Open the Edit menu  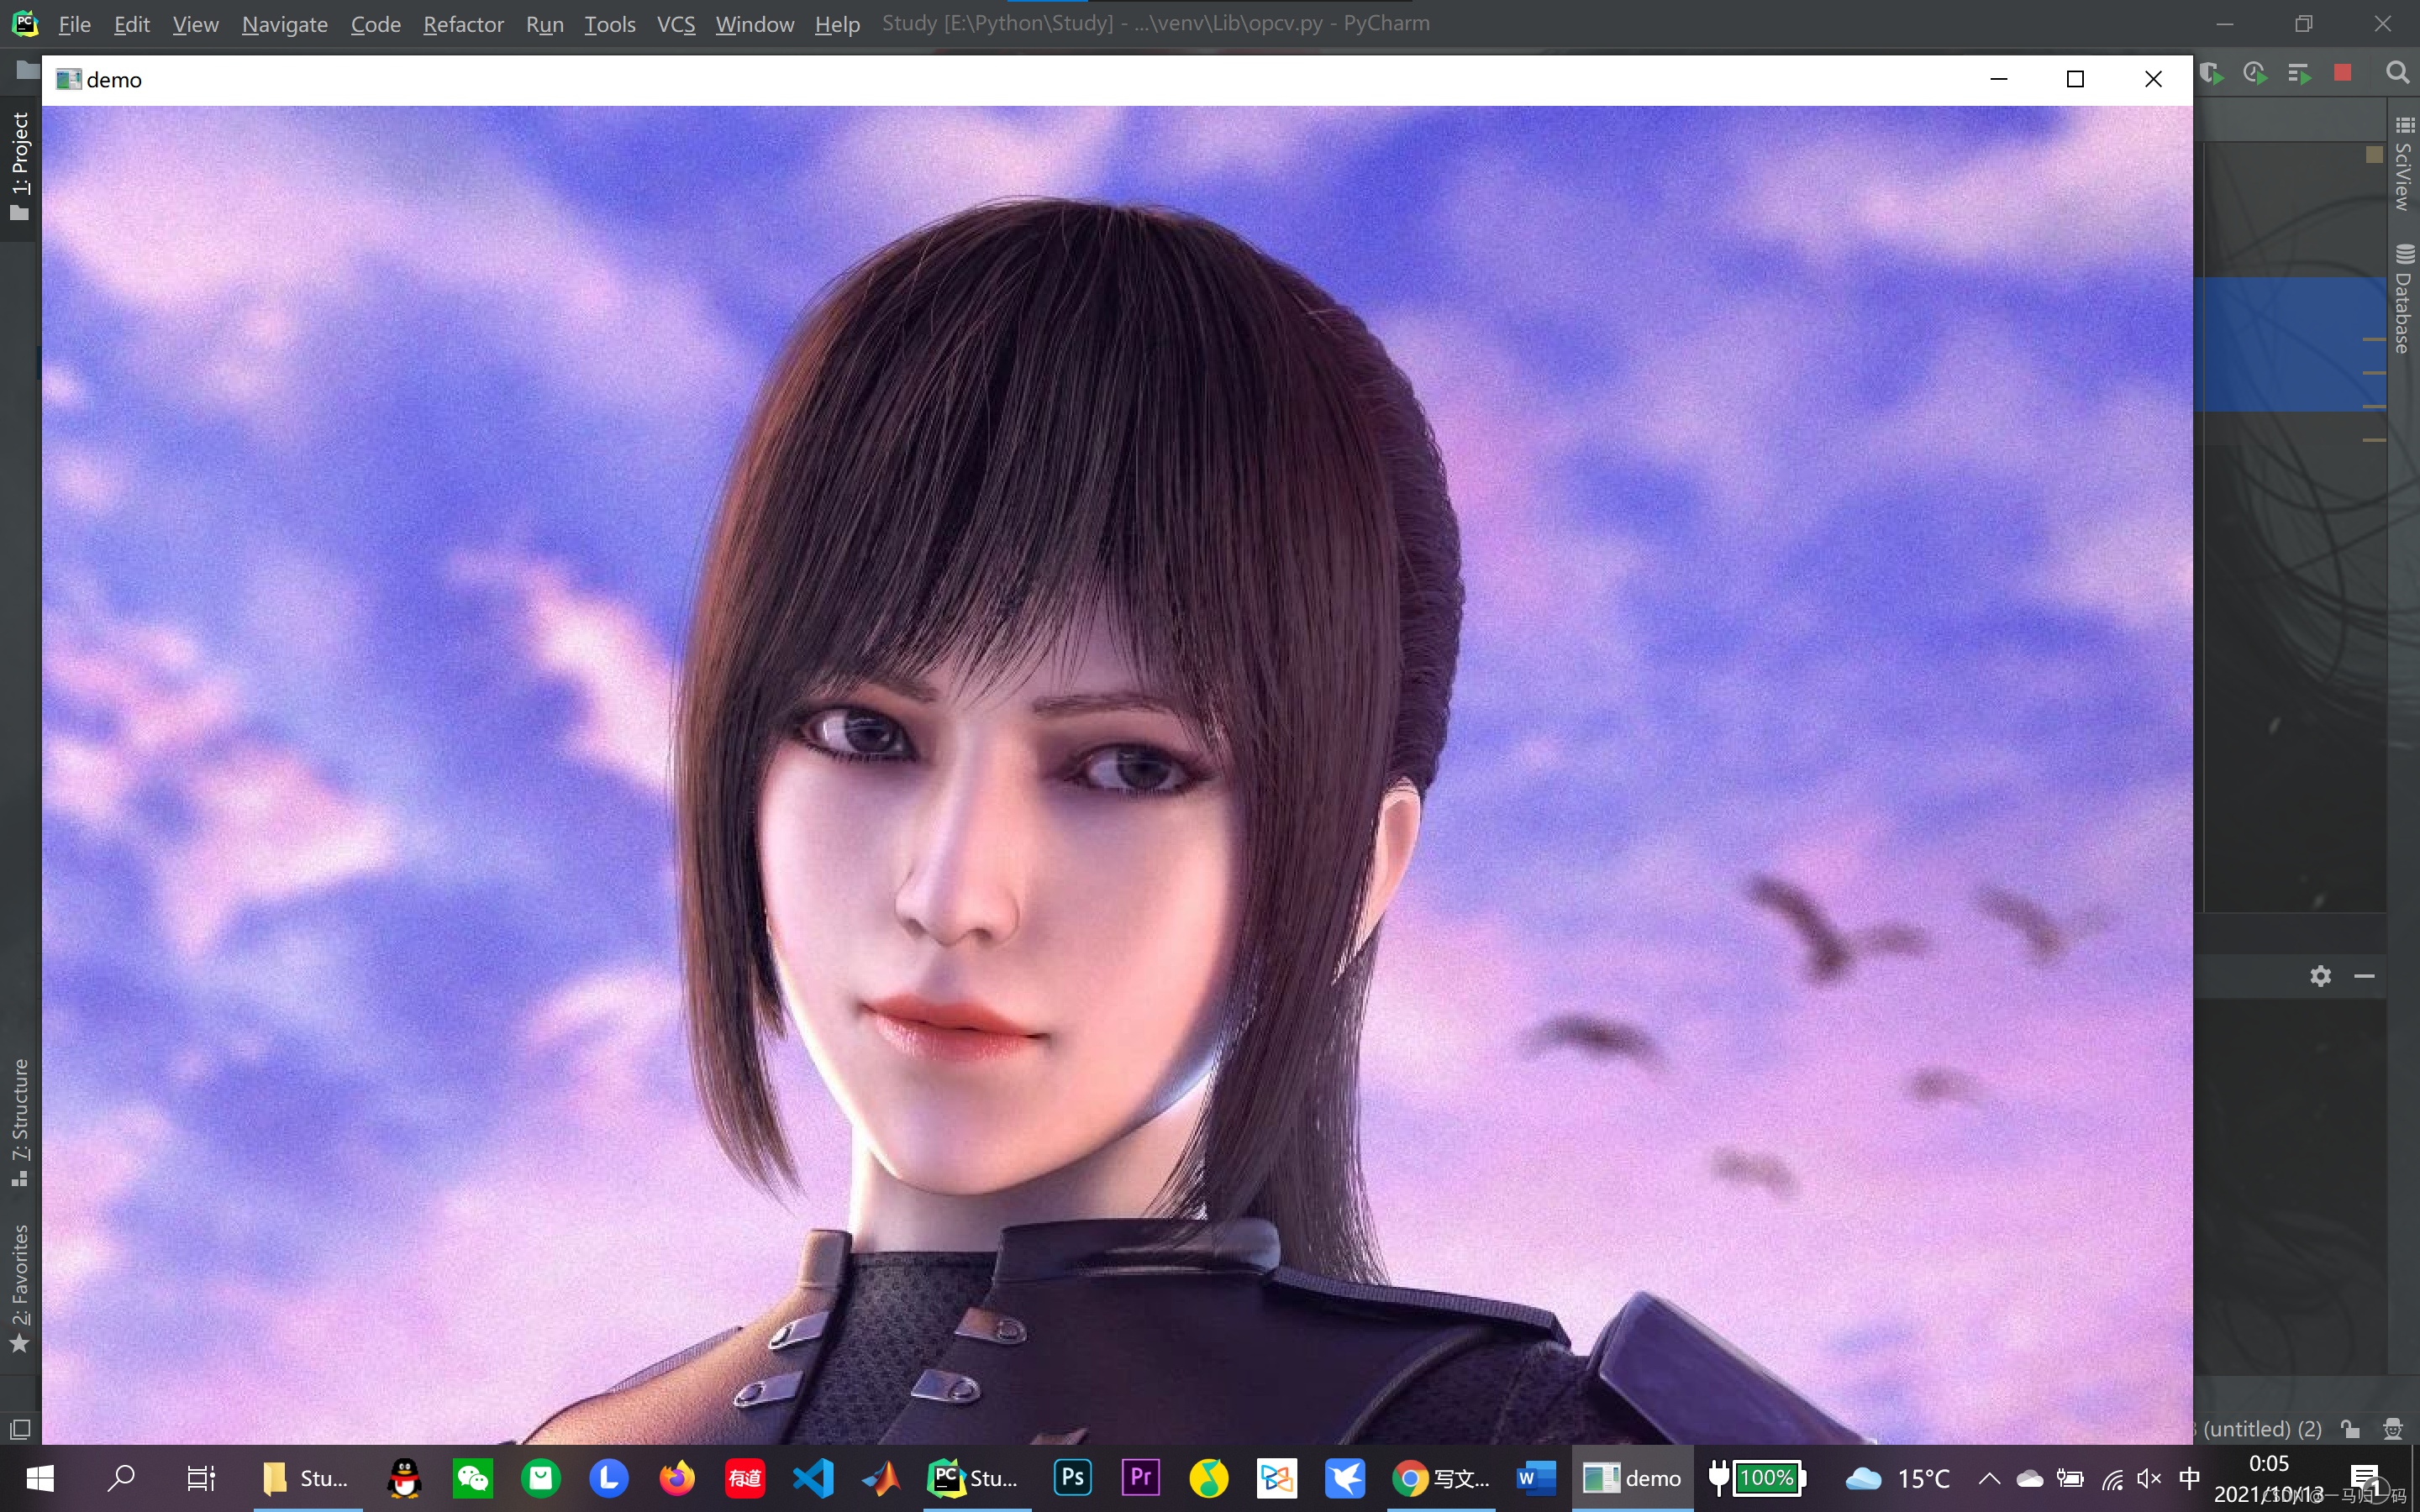pos(131,24)
